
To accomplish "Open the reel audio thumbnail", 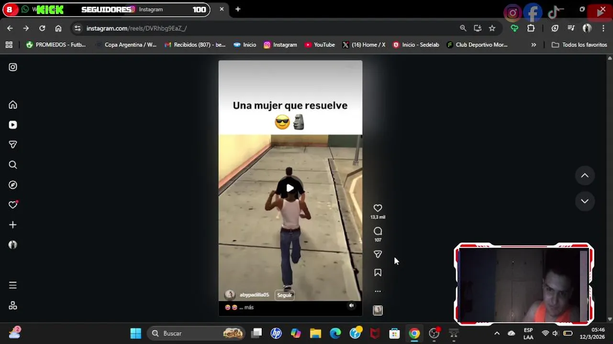I will [x=378, y=311].
